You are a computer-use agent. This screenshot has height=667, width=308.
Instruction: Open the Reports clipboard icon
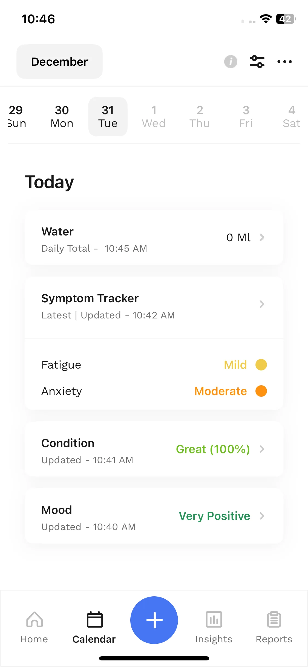[274, 619]
